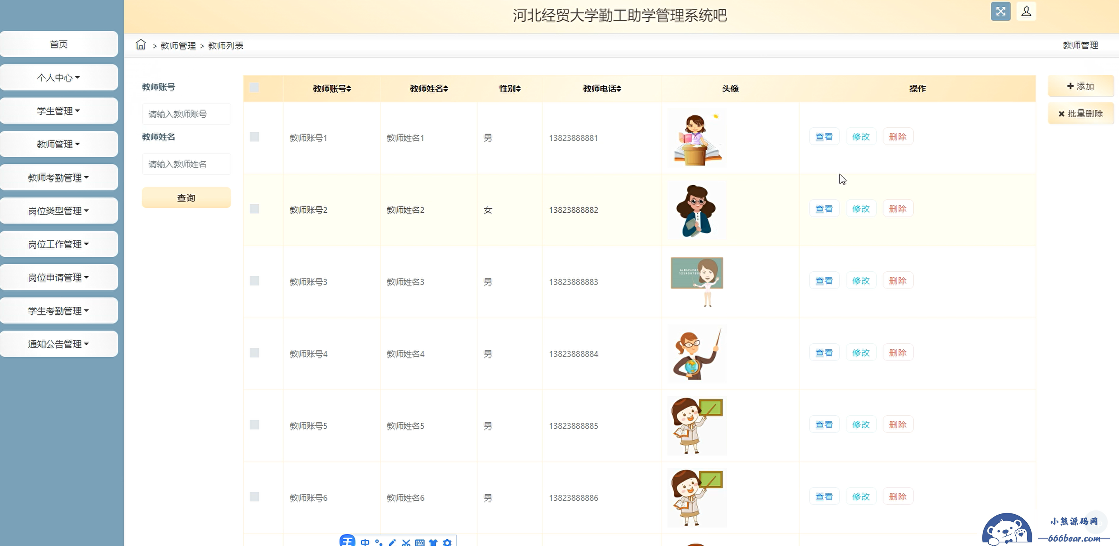The height and width of the screenshot is (546, 1119).
Task: Click the 头像 column header
Action: point(730,89)
